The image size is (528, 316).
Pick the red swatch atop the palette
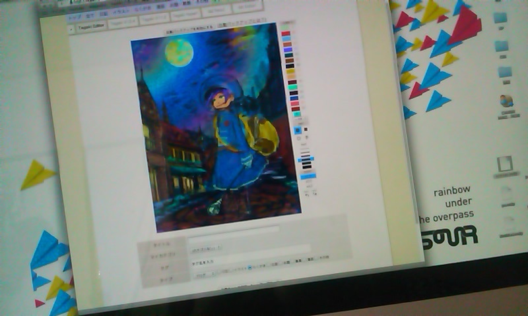286,34
